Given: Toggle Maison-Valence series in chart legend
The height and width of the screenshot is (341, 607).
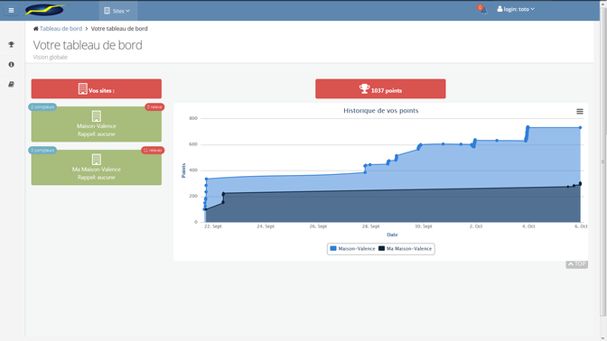Looking at the screenshot, I should click(352, 249).
